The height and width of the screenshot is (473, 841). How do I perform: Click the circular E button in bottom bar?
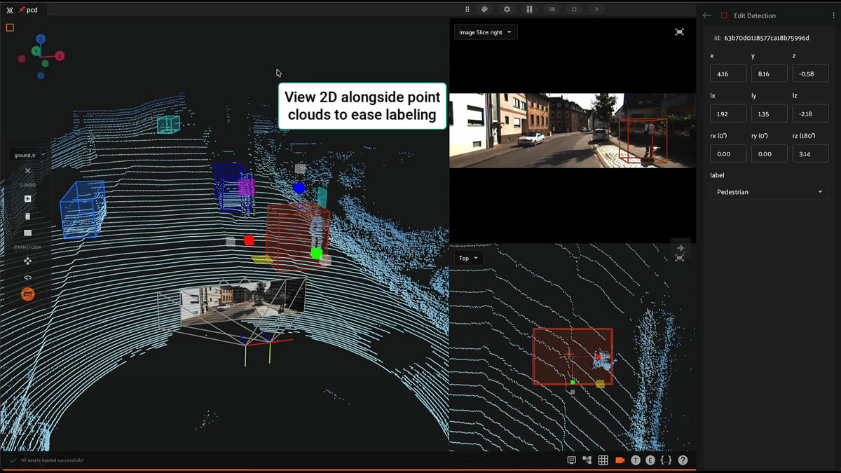[650, 460]
